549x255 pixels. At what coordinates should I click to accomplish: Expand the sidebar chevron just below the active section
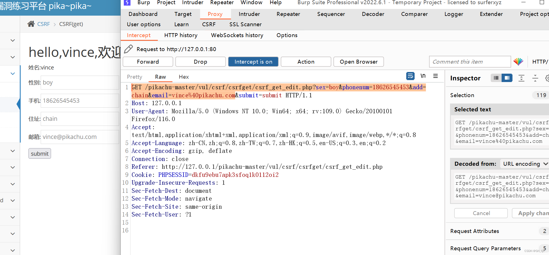click(x=13, y=151)
